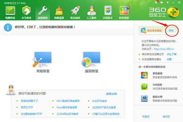Open 电脑清理 broom icon
Viewport: 183px width, 122px height.
point(59,10)
